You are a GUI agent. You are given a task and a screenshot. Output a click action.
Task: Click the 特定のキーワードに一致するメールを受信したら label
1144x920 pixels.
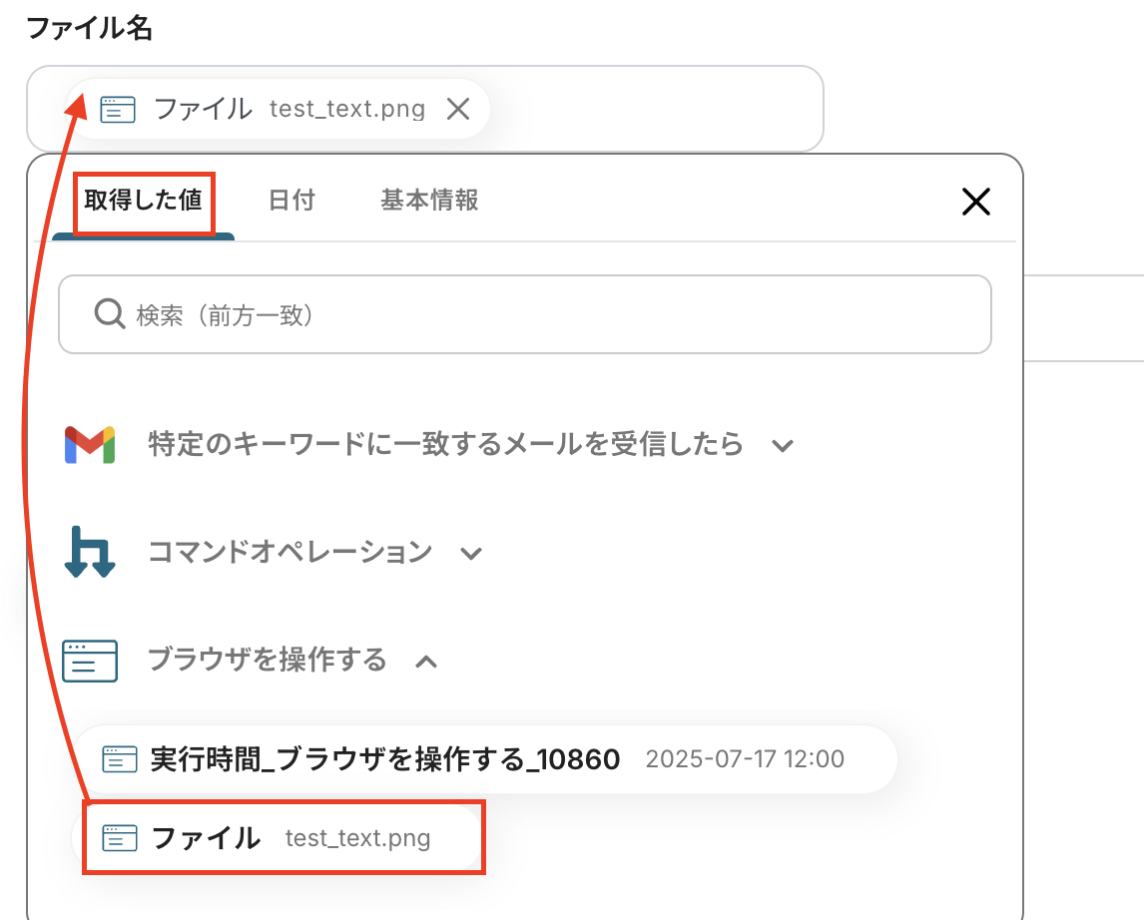[445, 444]
